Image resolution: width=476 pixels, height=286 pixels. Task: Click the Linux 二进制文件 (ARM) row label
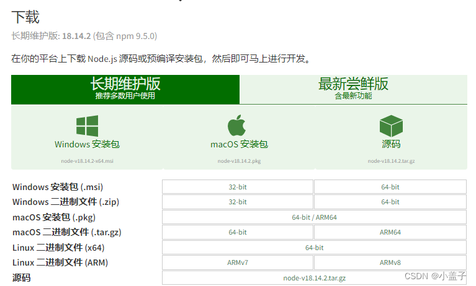[x=60, y=262]
